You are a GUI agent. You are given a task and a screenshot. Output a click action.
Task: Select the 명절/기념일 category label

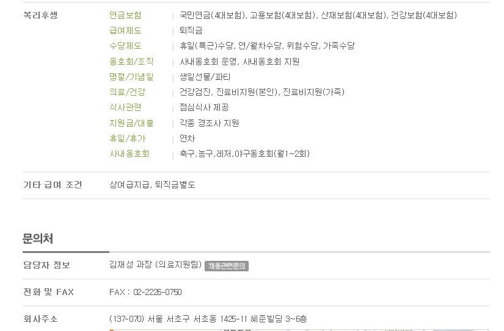click(x=131, y=77)
